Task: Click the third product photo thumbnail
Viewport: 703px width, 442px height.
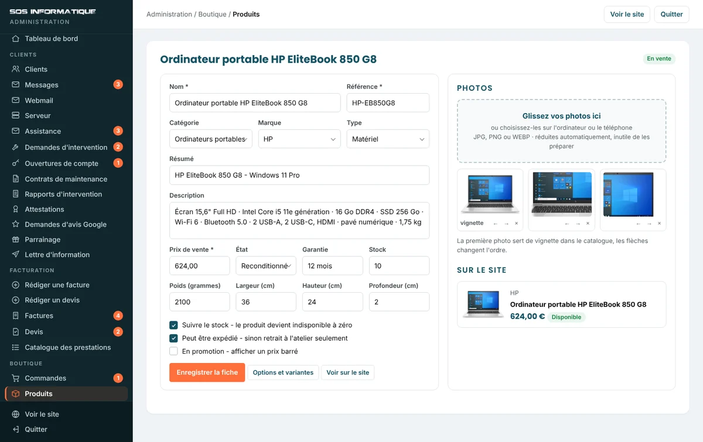Action: [x=633, y=194]
